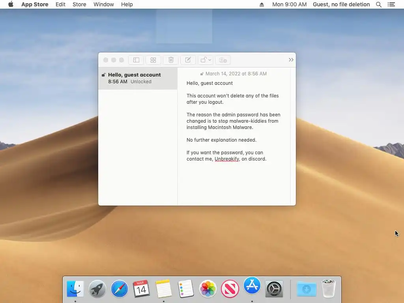
Task: Open the Store menu
Action: point(79,4)
